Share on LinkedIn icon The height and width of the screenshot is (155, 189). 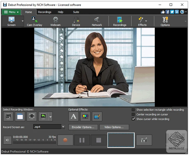click(x=177, y=12)
